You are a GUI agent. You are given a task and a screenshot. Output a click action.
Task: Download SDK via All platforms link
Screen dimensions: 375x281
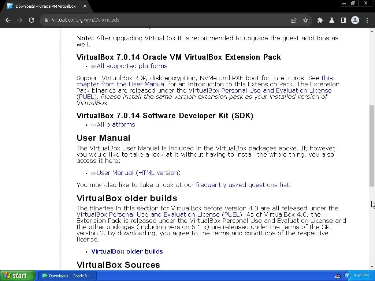[x=116, y=124]
